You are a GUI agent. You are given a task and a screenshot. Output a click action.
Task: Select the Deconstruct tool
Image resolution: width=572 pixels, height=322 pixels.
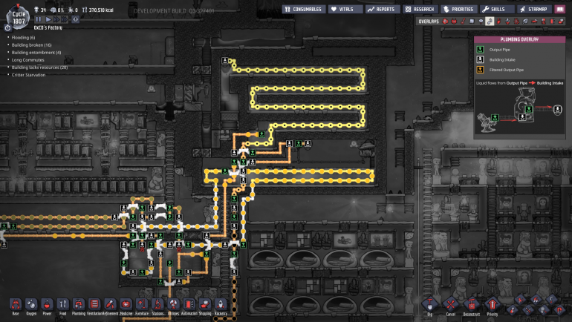click(469, 304)
